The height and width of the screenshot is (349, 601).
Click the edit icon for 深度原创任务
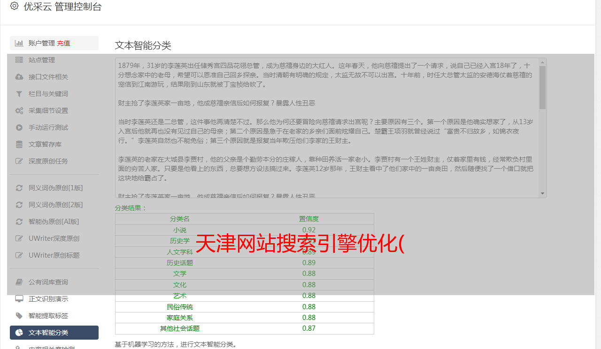(19, 161)
